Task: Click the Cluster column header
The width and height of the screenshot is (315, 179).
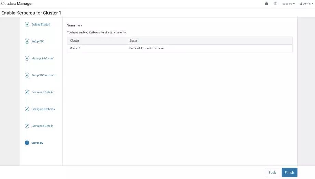Action: click(74, 40)
